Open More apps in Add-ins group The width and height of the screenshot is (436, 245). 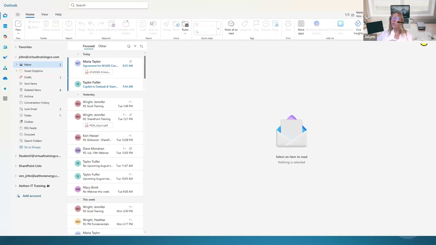point(301,24)
